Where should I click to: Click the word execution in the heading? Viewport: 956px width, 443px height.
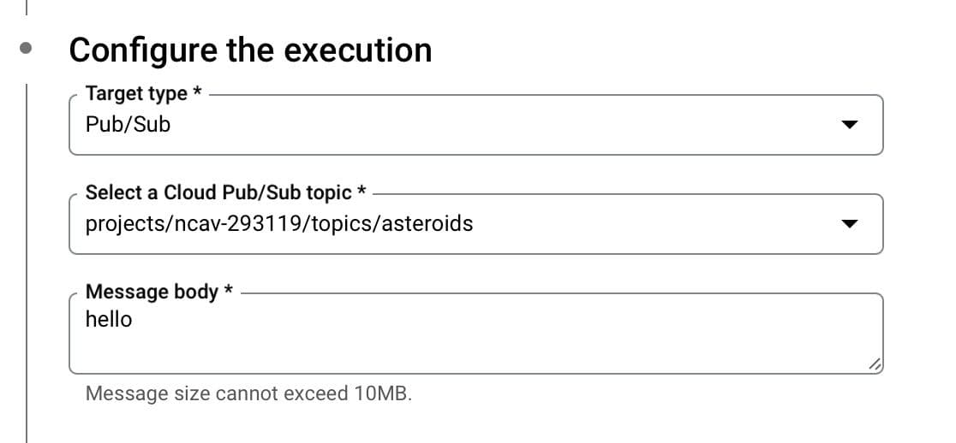(358, 50)
